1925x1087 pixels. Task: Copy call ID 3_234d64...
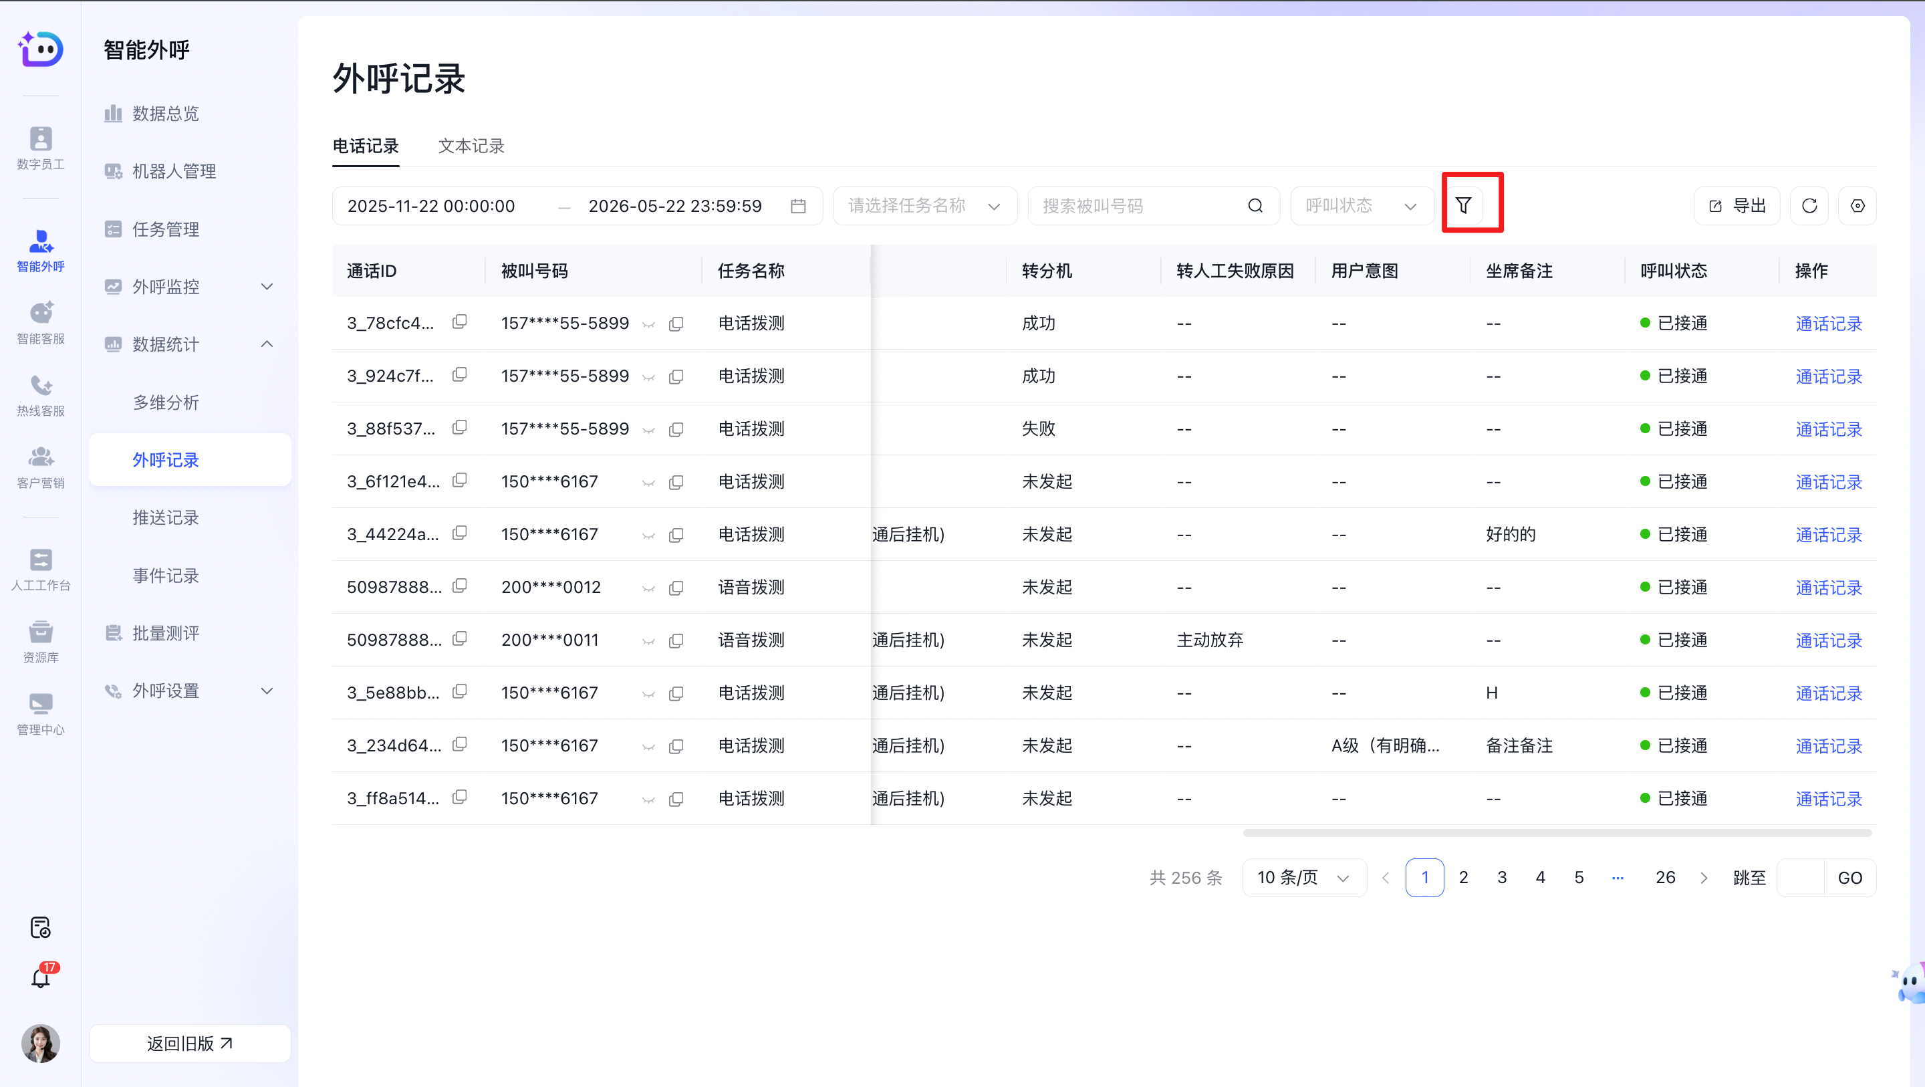click(x=460, y=744)
